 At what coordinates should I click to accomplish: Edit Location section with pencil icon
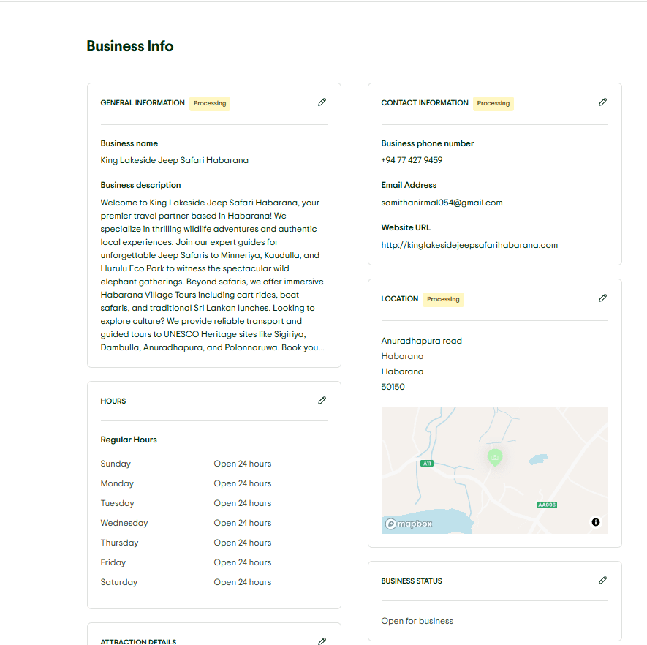point(602,298)
